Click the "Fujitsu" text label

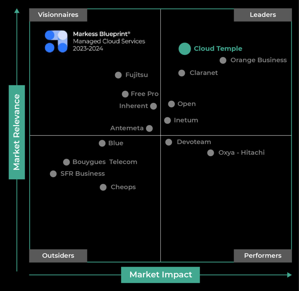137,75
